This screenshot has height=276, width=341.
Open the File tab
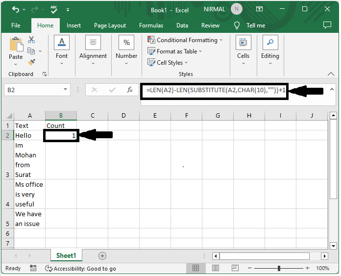point(16,25)
